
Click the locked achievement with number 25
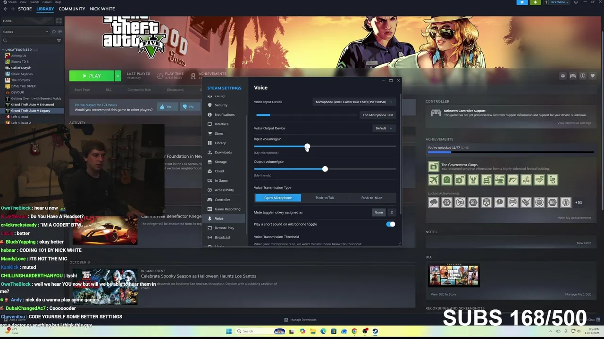(446, 202)
